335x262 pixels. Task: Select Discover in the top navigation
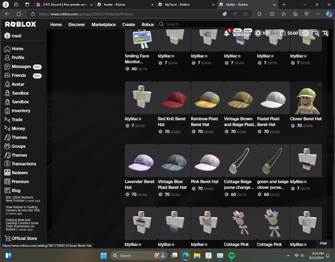pyautogui.click(x=76, y=25)
